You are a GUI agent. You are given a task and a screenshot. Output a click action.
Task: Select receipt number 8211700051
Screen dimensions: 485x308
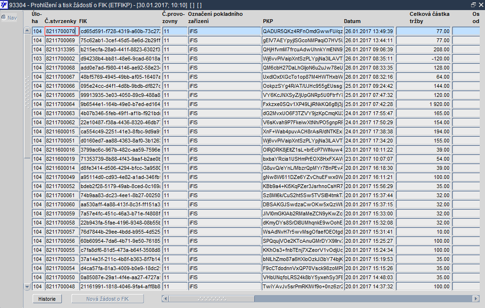[x=62, y=141]
